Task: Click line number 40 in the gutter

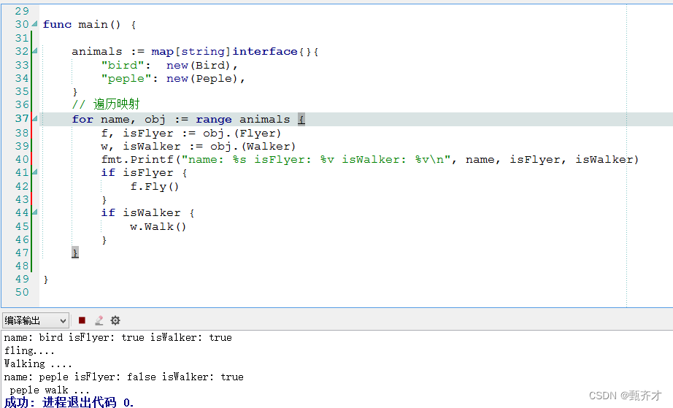Action: click(22, 159)
